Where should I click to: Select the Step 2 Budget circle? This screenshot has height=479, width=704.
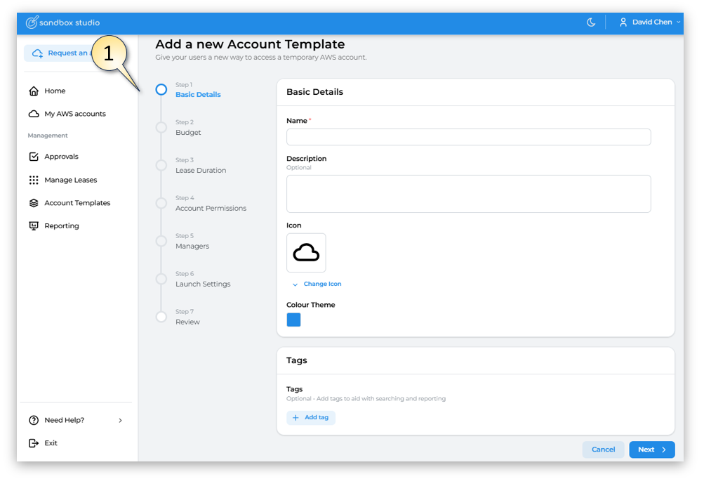click(x=161, y=128)
